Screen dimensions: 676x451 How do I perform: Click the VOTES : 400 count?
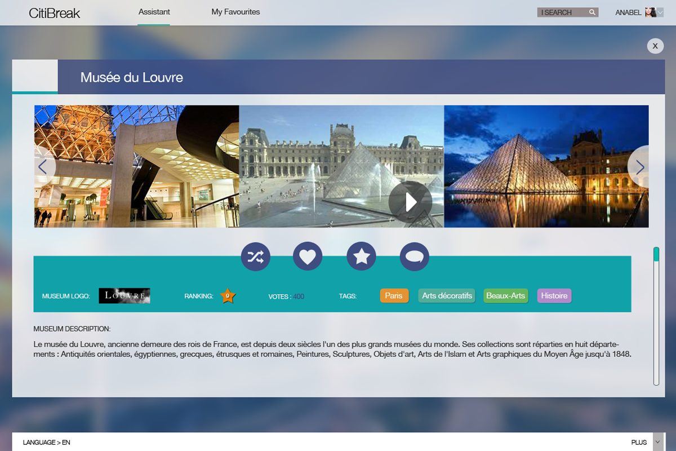click(x=286, y=297)
